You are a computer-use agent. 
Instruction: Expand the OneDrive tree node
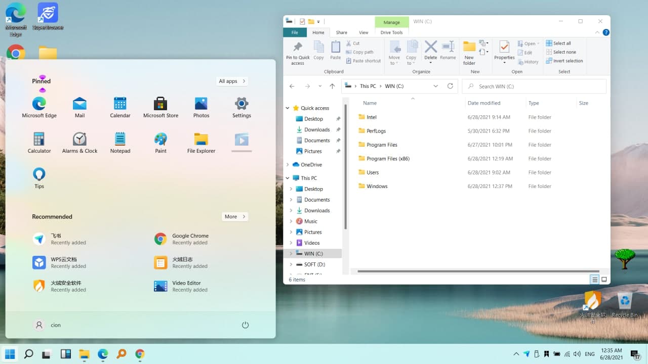click(x=288, y=164)
